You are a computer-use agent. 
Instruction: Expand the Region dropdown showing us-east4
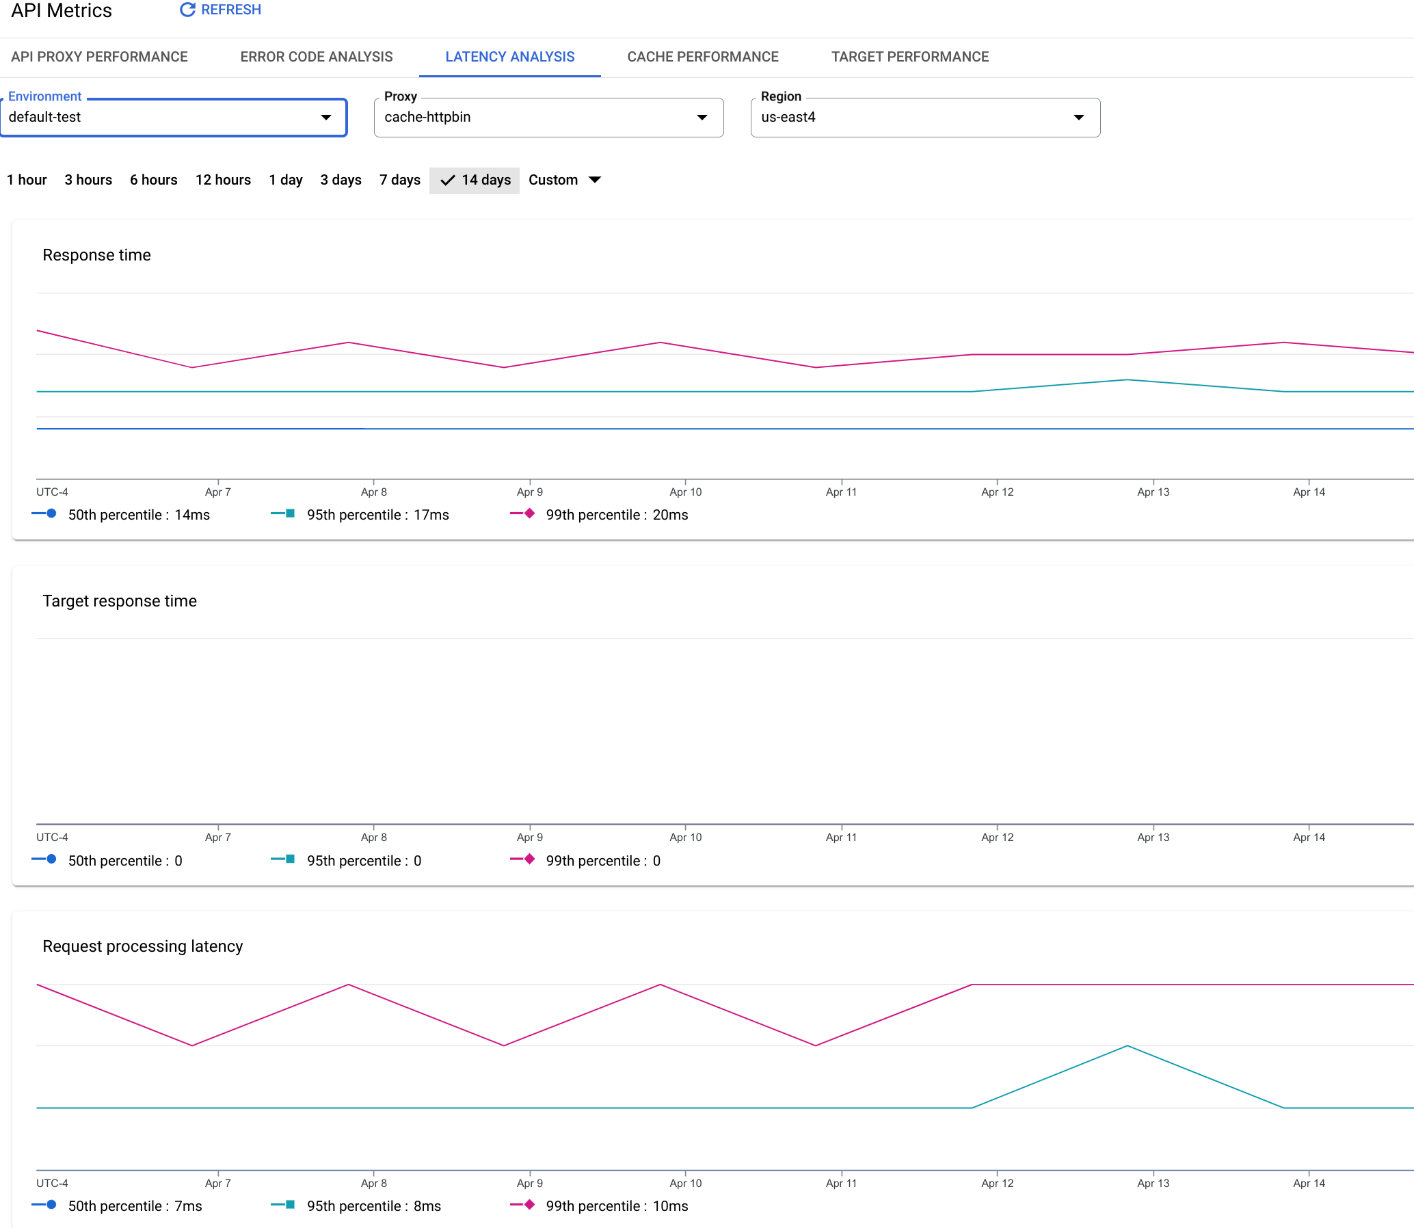(x=1075, y=117)
